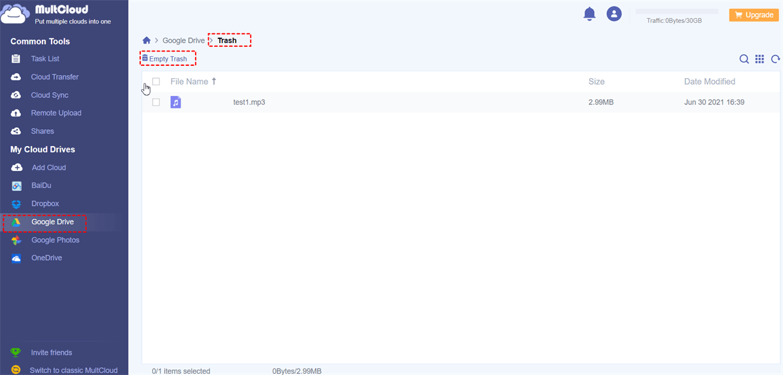Viewport: 783px width, 375px height.
Task: Toggle the select-all checkbox in header
Action: tap(156, 82)
